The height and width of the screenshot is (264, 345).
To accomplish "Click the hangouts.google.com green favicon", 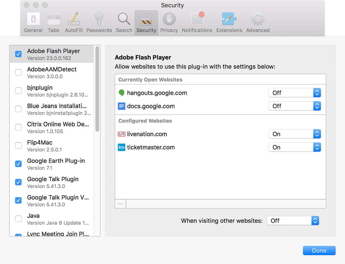I will coord(121,93).
